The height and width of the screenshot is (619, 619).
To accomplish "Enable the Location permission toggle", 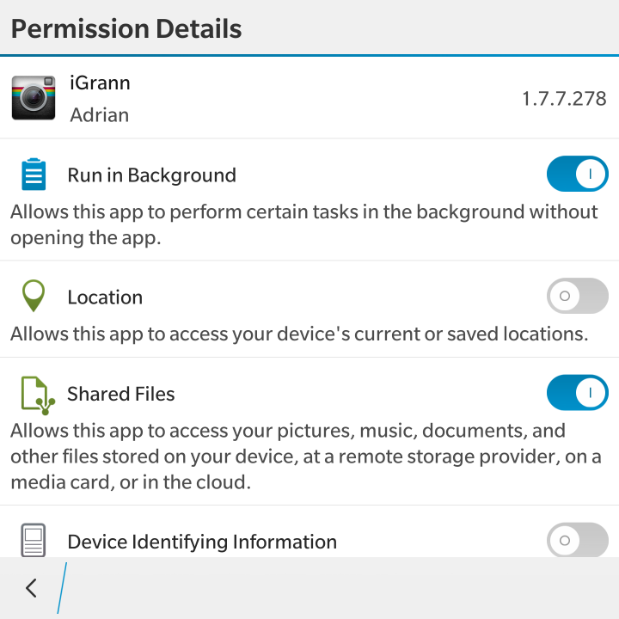I will (577, 296).
